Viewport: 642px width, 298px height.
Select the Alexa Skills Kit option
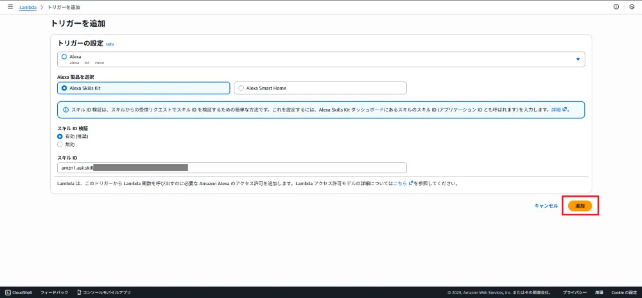pos(144,88)
